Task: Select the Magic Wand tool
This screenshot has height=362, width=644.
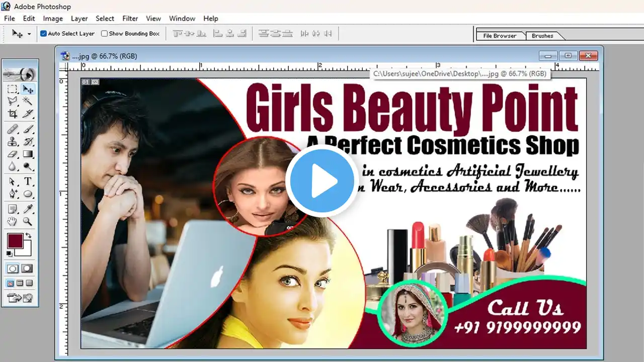Action: pyautogui.click(x=28, y=102)
